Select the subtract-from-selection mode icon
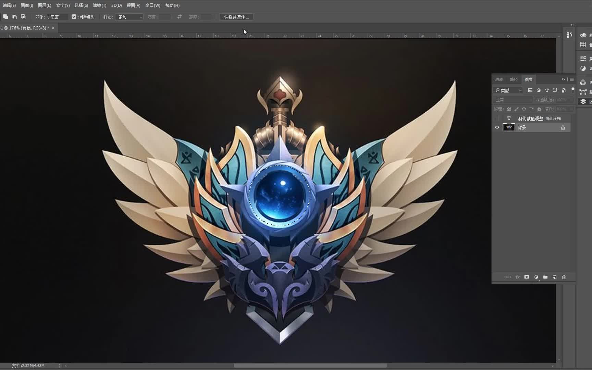Image resolution: width=592 pixels, height=370 pixels. (x=15, y=17)
